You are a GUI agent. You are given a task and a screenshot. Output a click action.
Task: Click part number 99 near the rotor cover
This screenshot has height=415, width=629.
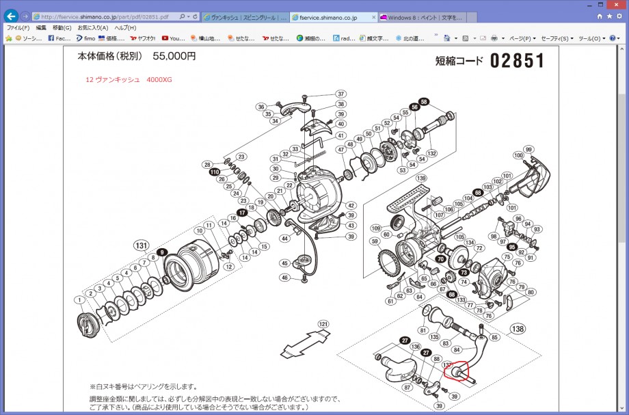point(528,149)
